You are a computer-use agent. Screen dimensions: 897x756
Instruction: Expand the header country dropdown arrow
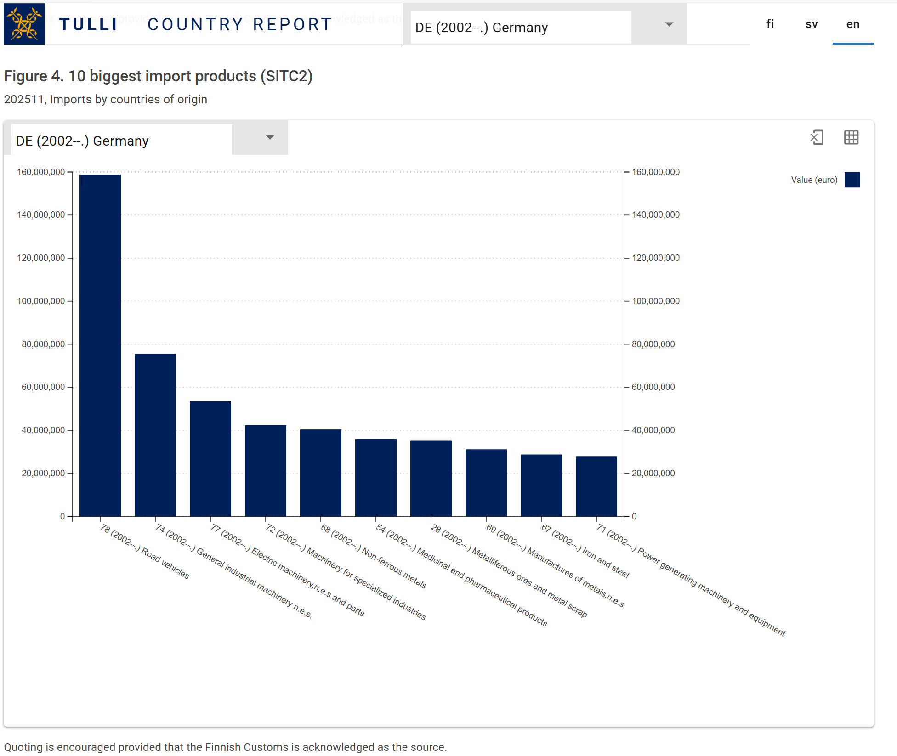click(x=669, y=24)
